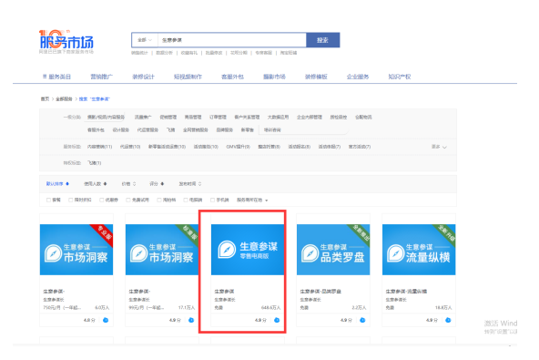Click the 生意参谋-品类罗盘 title text

coord(320,291)
